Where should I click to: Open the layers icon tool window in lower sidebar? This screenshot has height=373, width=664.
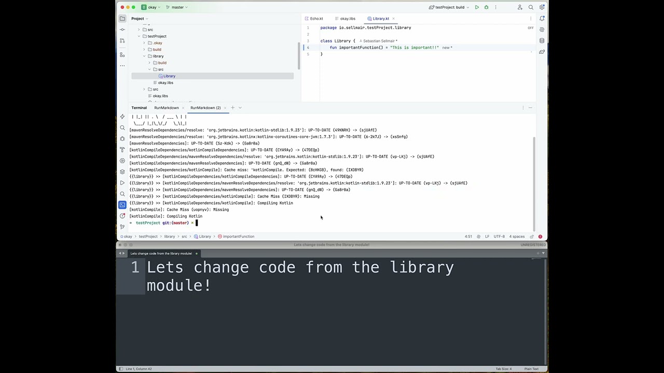[122, 171]
